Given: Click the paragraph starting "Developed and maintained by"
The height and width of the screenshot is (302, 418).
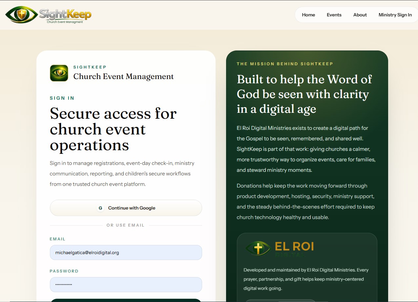Looking at the screenshot, I should click(x=306, y=279).
